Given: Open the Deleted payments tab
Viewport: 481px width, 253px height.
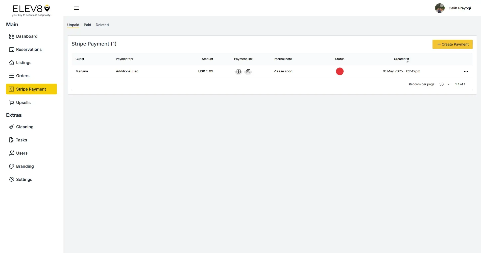Looking at the screenshot, I should [102, 25].
